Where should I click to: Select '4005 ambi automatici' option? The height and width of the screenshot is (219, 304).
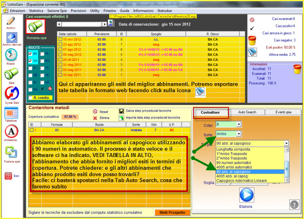pos(250,167)
